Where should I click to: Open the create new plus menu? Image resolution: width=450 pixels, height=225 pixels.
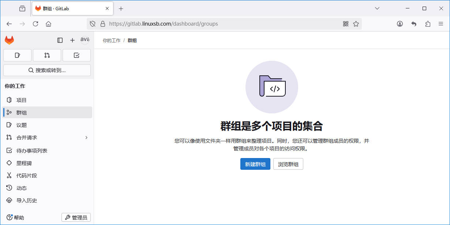pos(72,40)
